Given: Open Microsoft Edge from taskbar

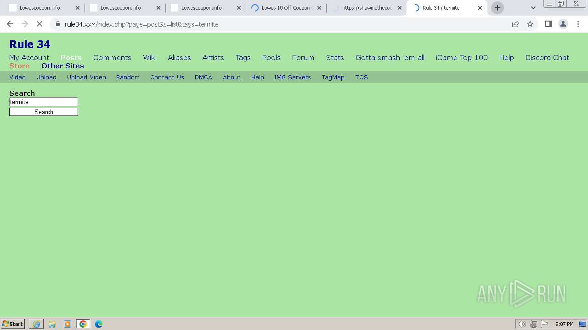Looking at the screenshot, I should click(x=99, y=324).
